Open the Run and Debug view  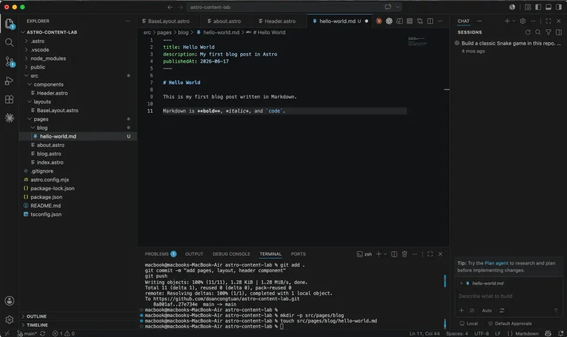9,80
